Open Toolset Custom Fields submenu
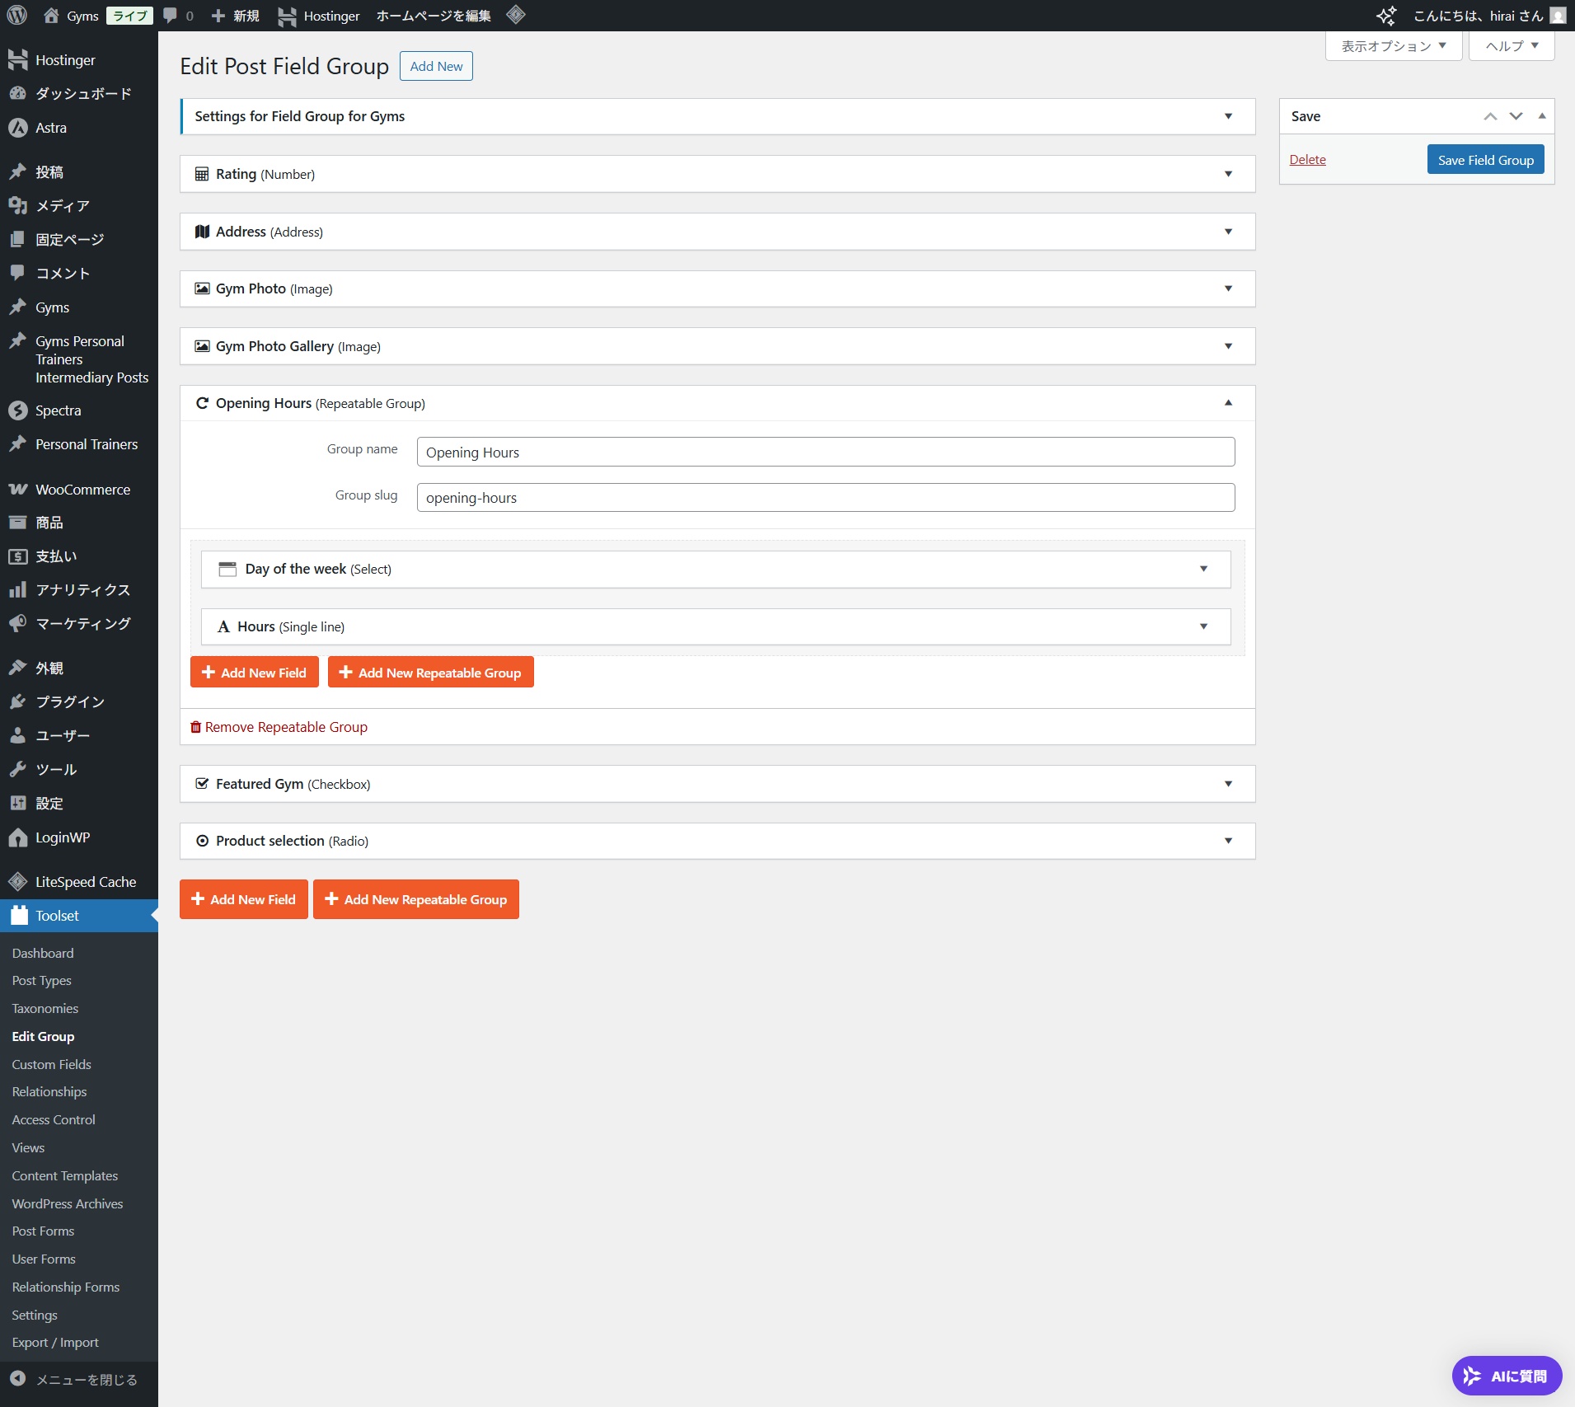Screen dimensions: 1575x1407 point(51,1065)
